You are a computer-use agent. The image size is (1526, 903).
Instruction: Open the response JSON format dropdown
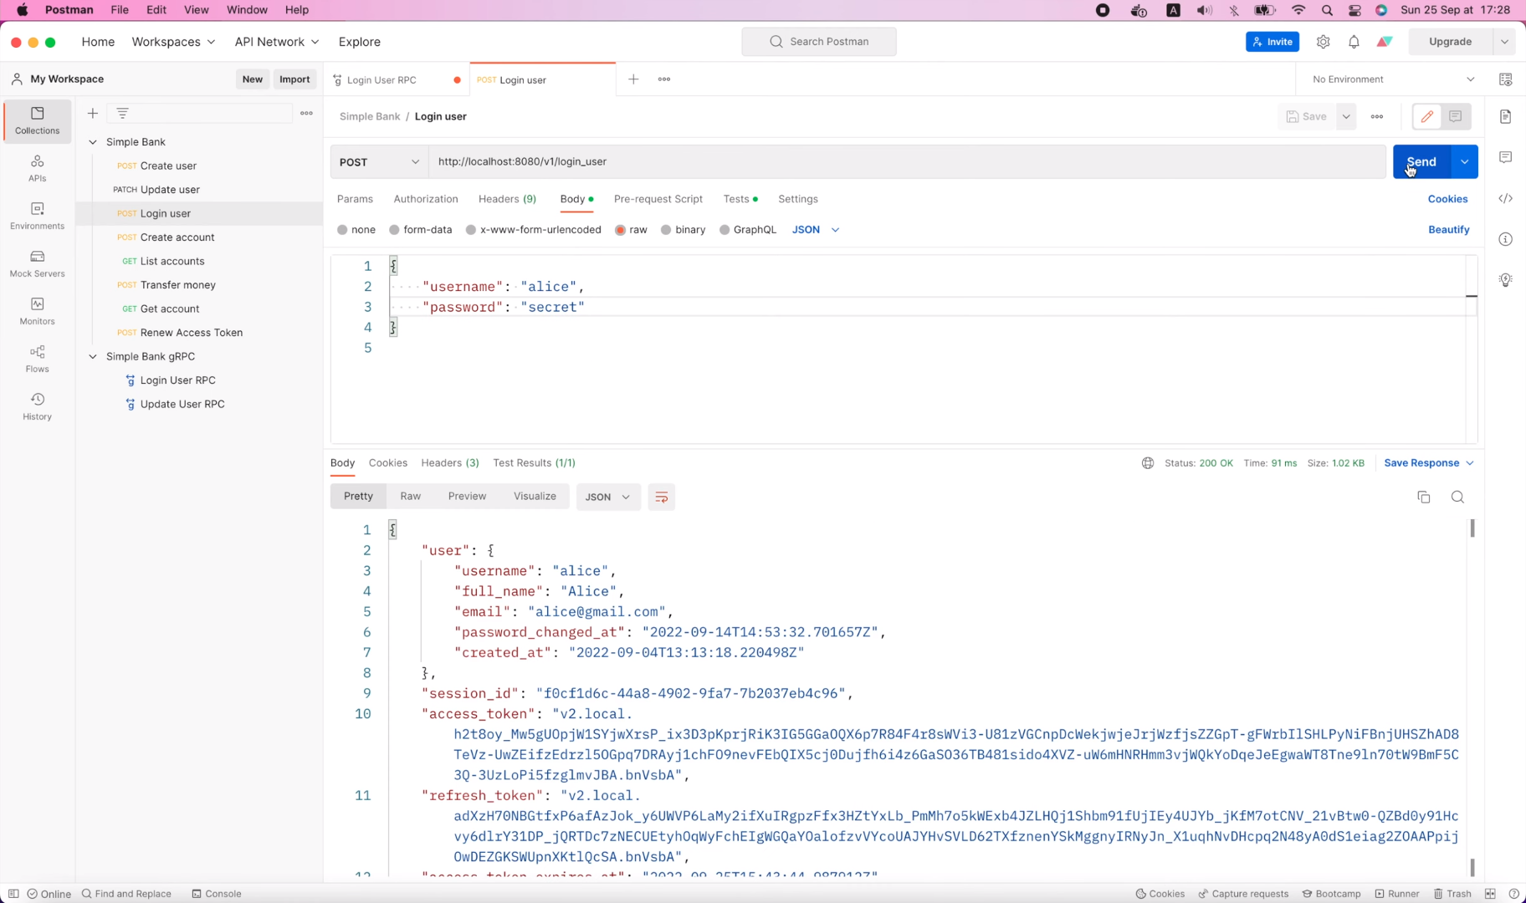tap(608, 497)
